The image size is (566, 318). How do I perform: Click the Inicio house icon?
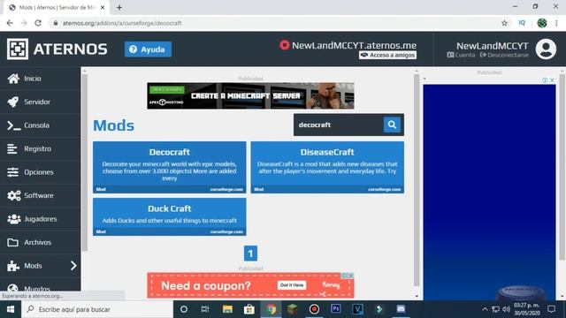click(x=13, y=79)
